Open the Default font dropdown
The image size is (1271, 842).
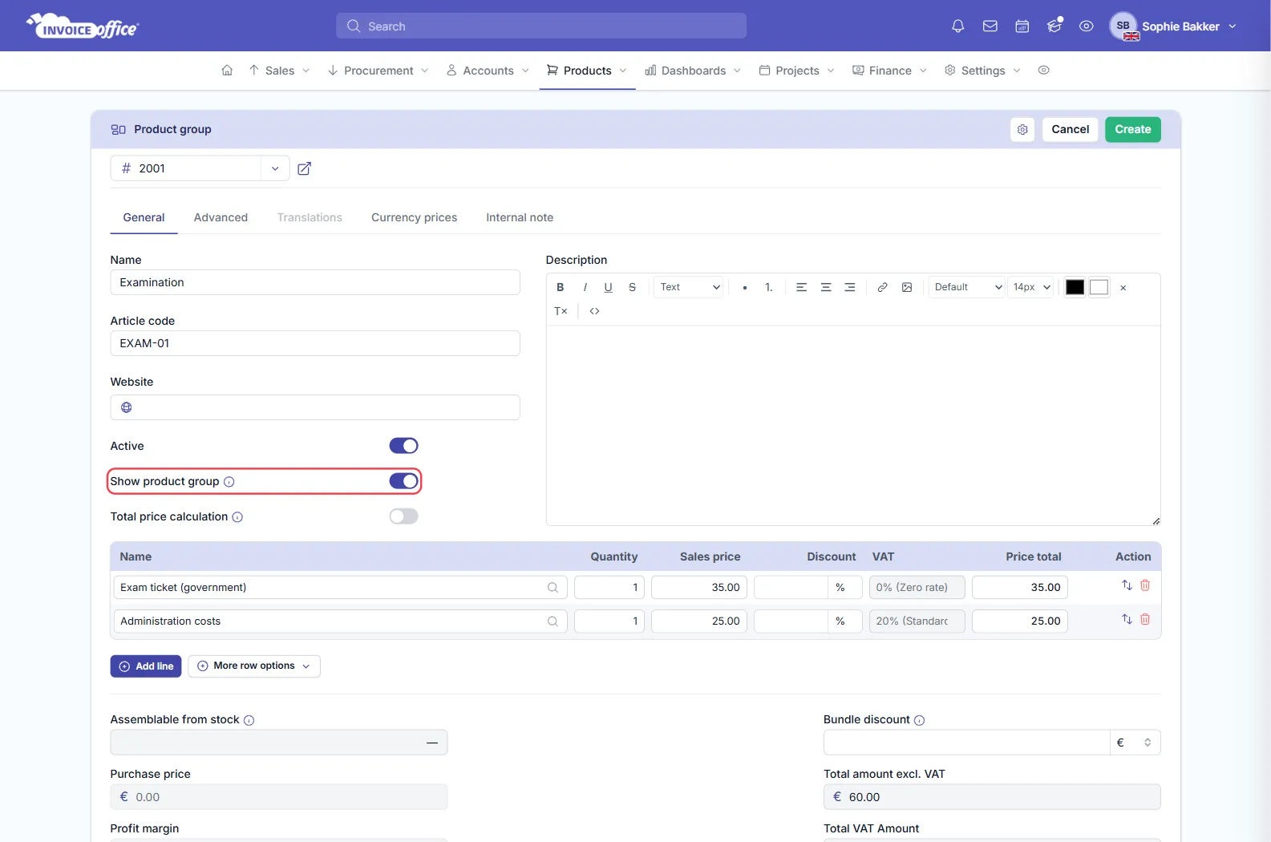[x=967, y=287]
